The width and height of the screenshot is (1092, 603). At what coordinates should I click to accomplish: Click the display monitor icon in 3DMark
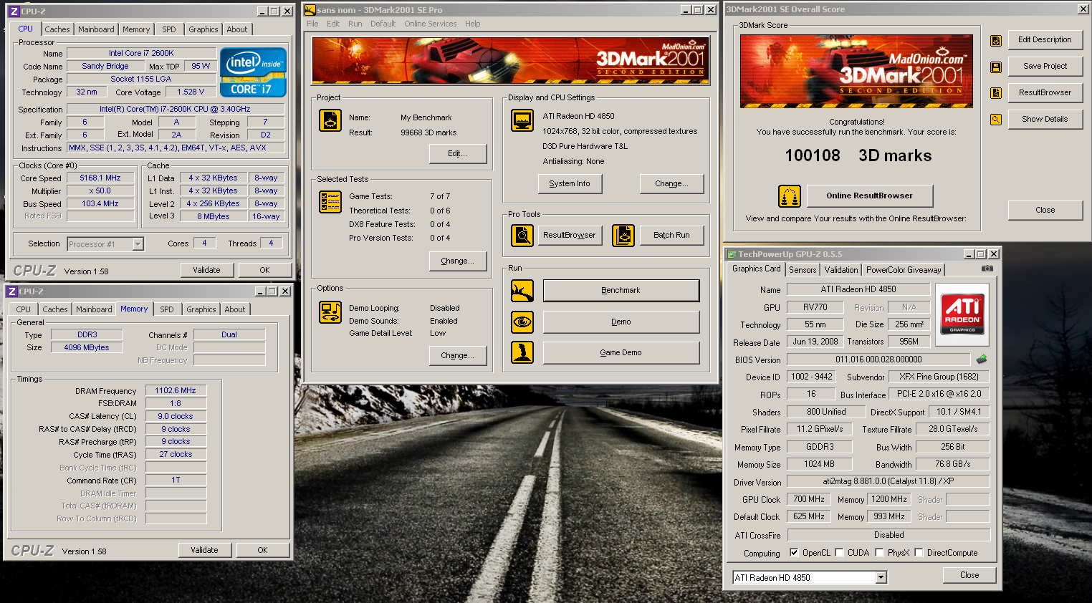point(522,120)
